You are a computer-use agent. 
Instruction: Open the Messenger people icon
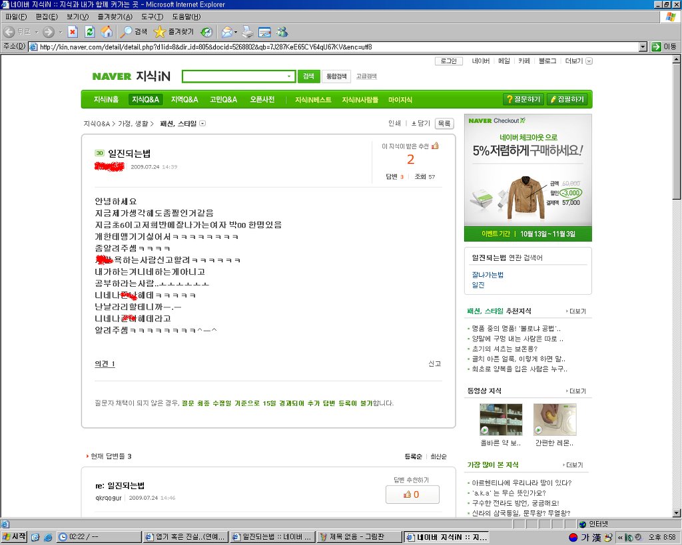tap(282, 32)
